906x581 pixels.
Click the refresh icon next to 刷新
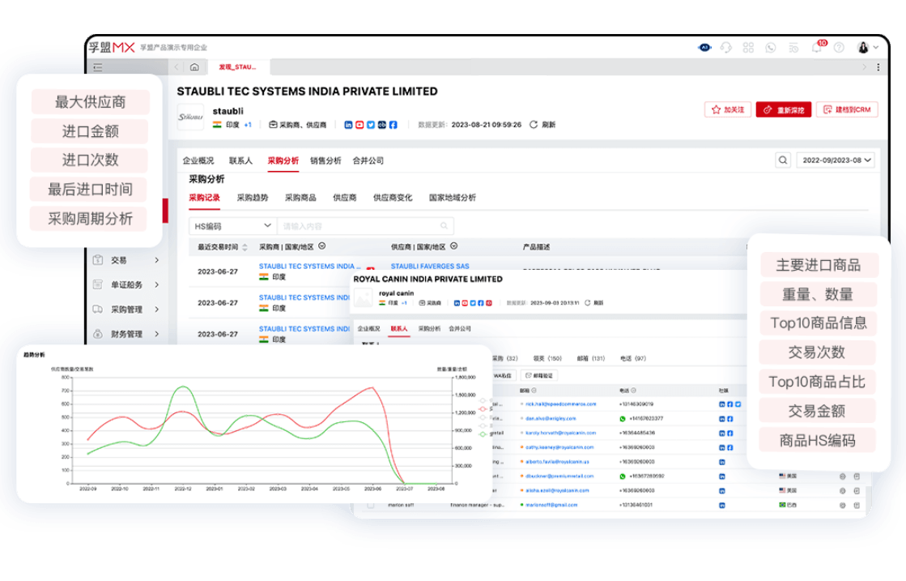click(534, 125)
